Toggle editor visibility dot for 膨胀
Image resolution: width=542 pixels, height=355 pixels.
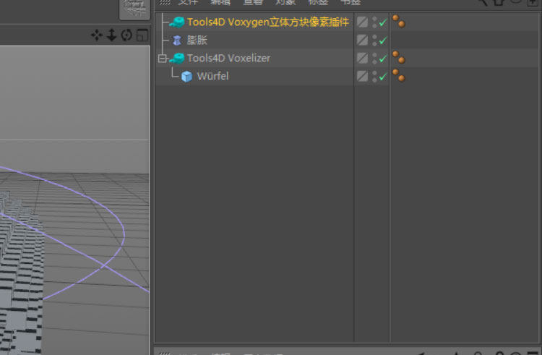coord(374,37)
